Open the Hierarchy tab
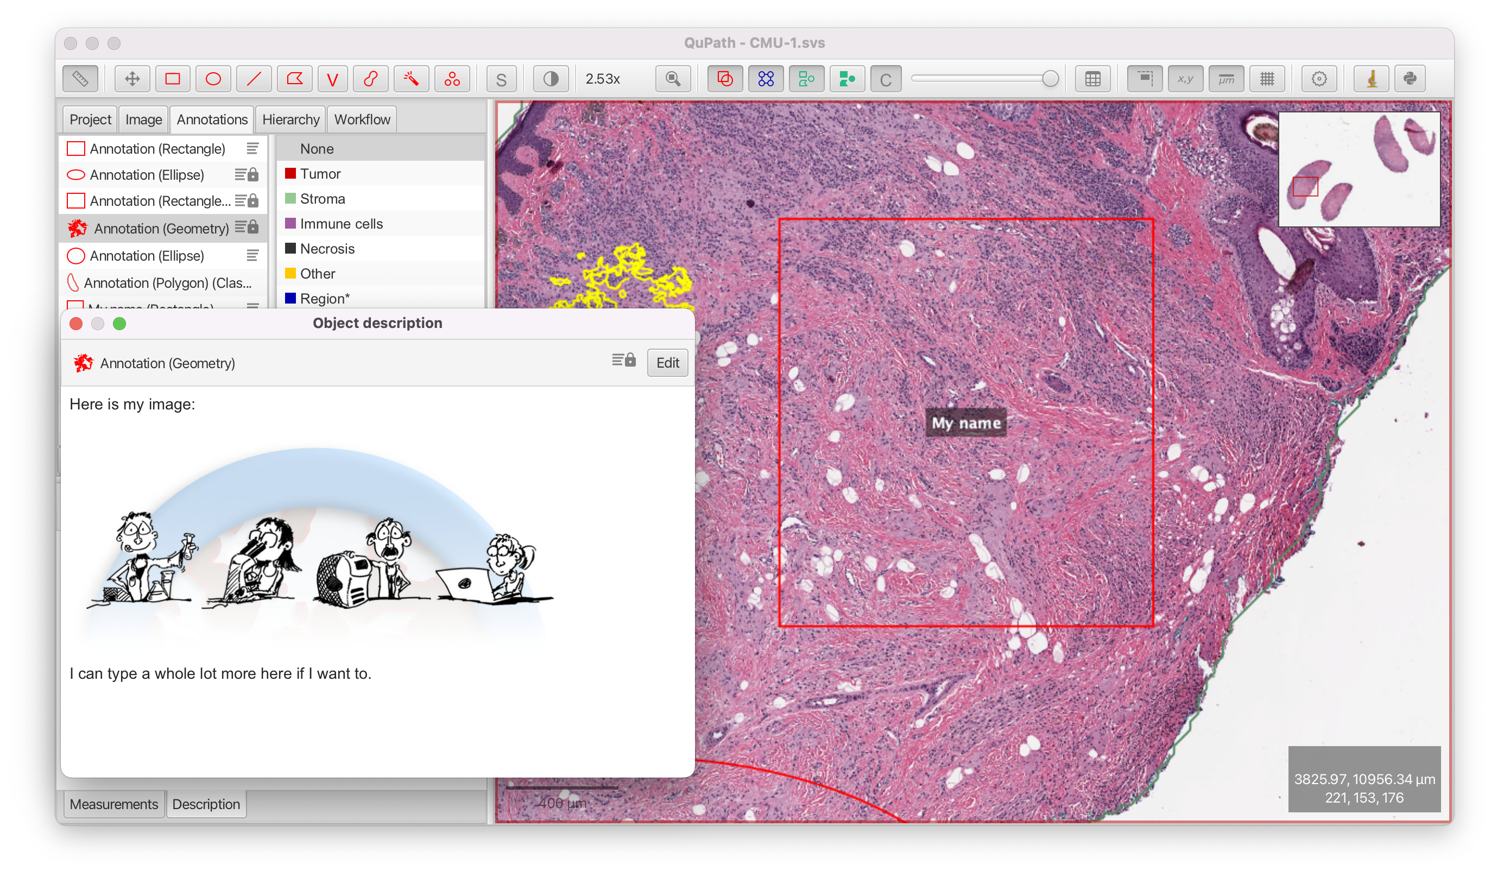This screenshot has height=871, width=1491. [290, 119]
